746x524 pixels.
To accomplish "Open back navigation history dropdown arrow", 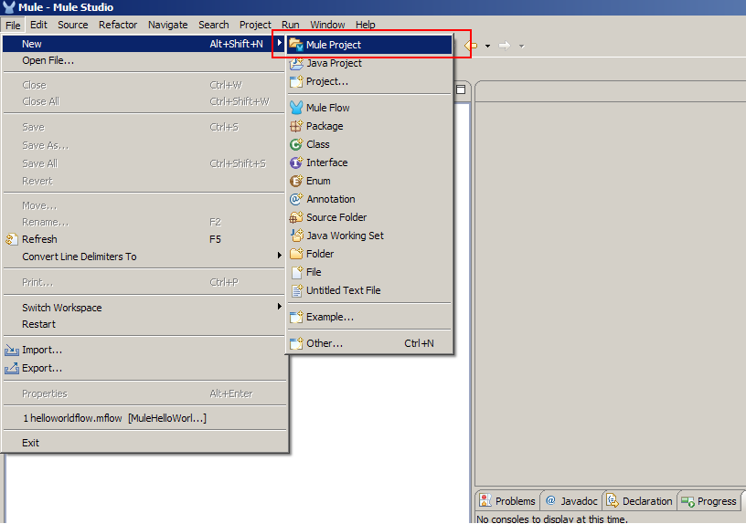I will point(487,46).
